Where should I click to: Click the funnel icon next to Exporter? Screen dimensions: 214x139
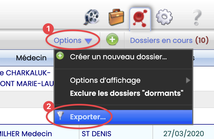[x=60, y=115]
